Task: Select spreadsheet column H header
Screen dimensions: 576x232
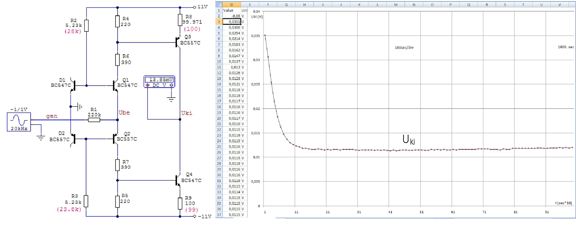Action: [304, 4]
